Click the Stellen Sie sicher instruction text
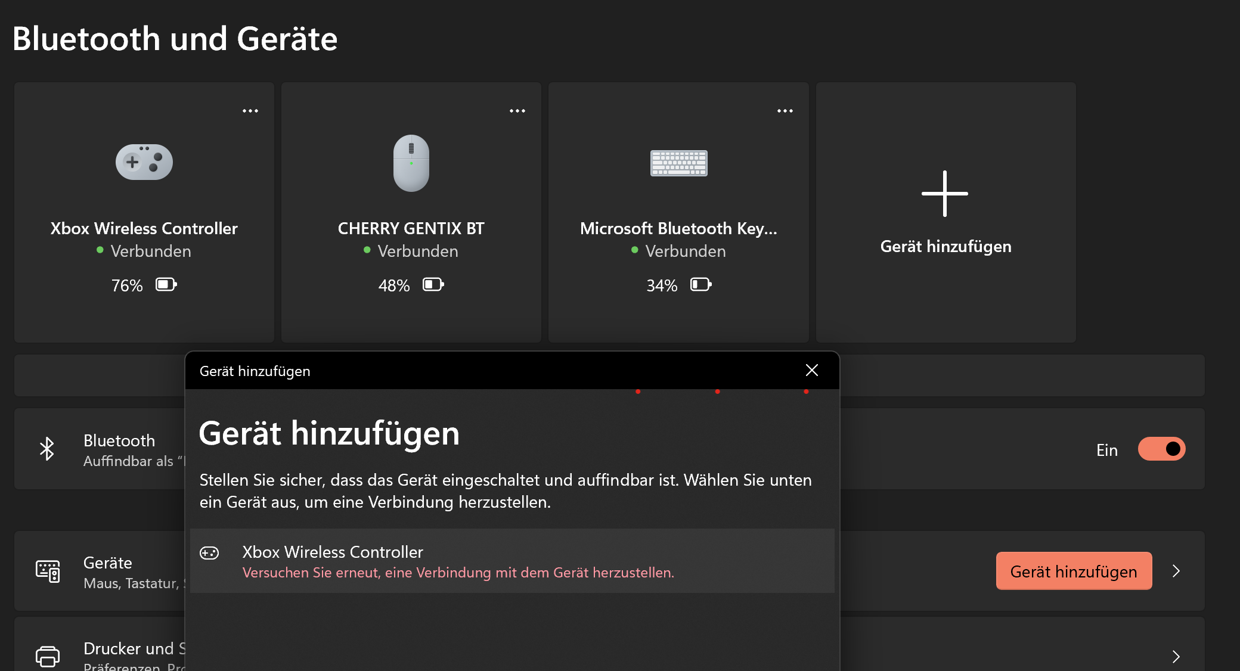The height and width of the screenshot is (671, 1240). click(506, 491)
